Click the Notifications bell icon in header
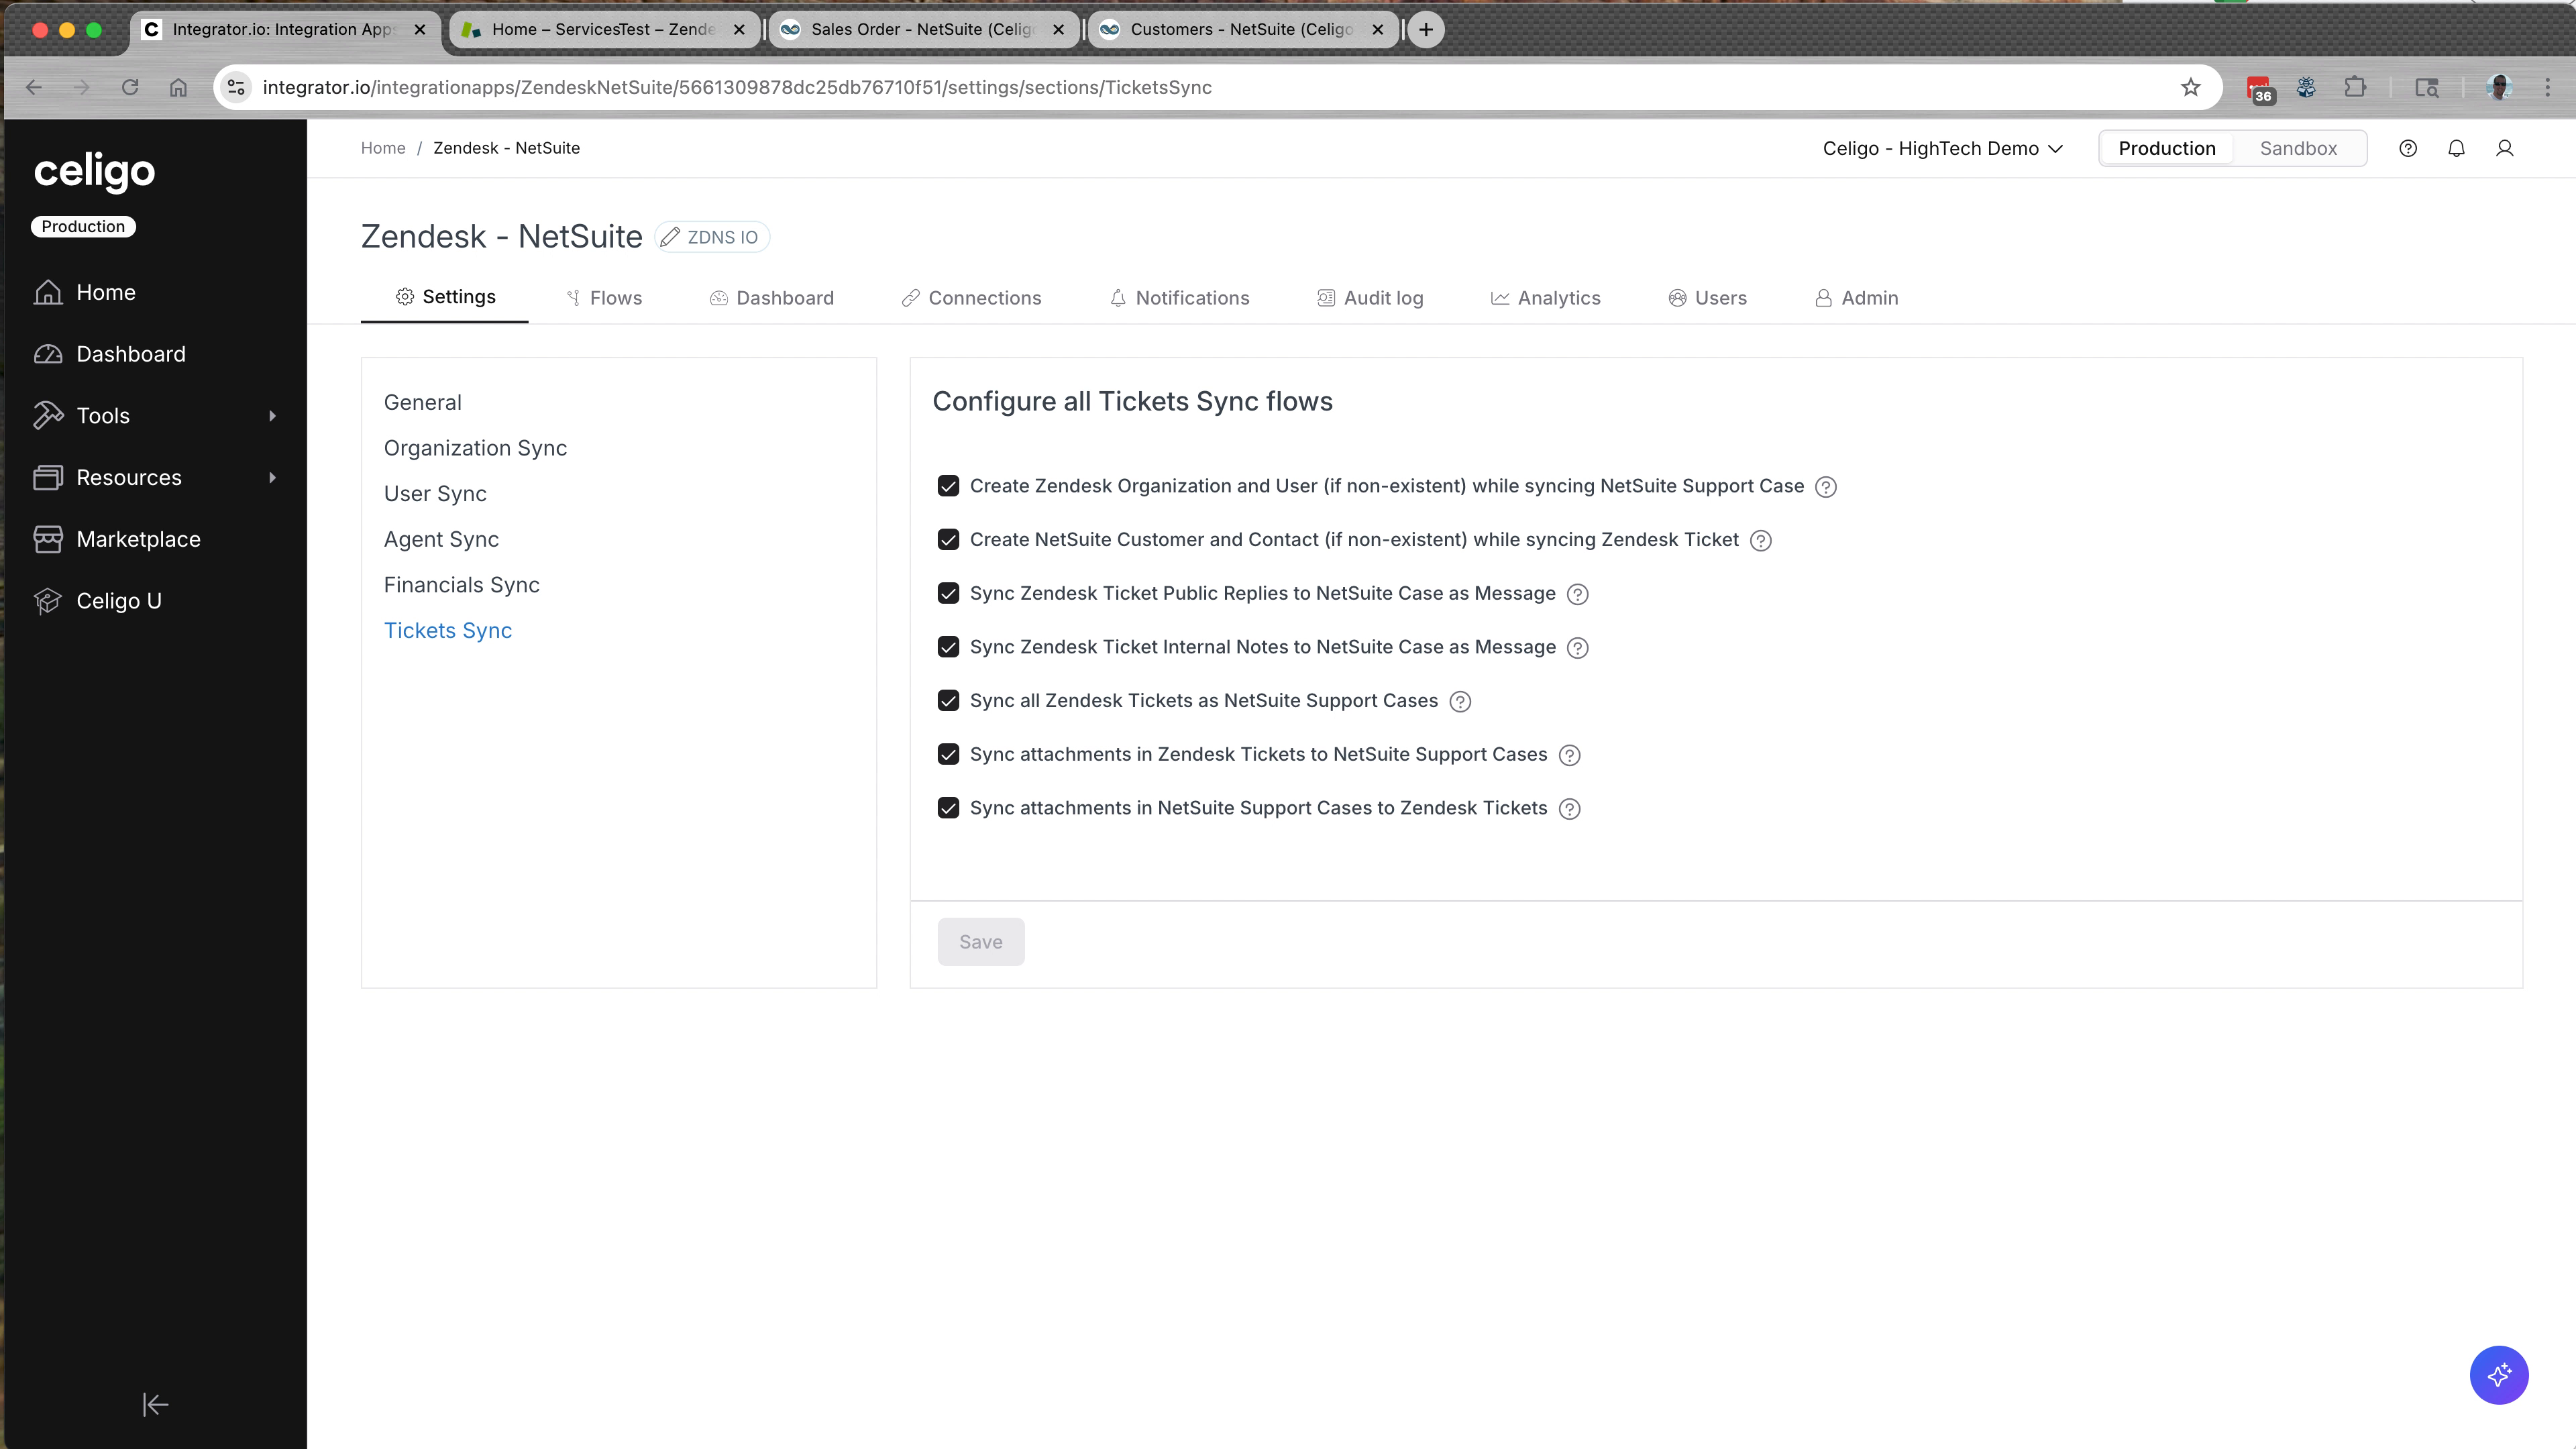 pos(2456,148)
